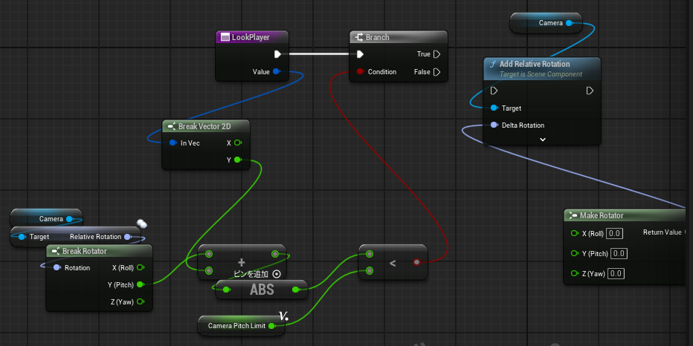Click the bottom input pin of the less-than node
The width and height of the screenshot is (693, 346).
(370, 270)
